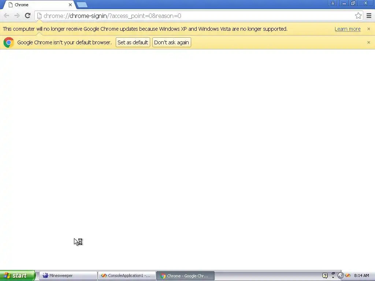Minimize the Chrome window
Image resolution: width=375 pixels, height=281 pixels.
coord(344,3)
